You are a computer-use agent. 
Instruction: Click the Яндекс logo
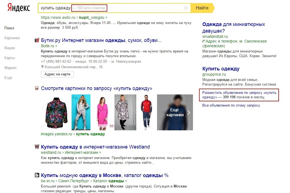pyautogui.click(x=19, y=8)
